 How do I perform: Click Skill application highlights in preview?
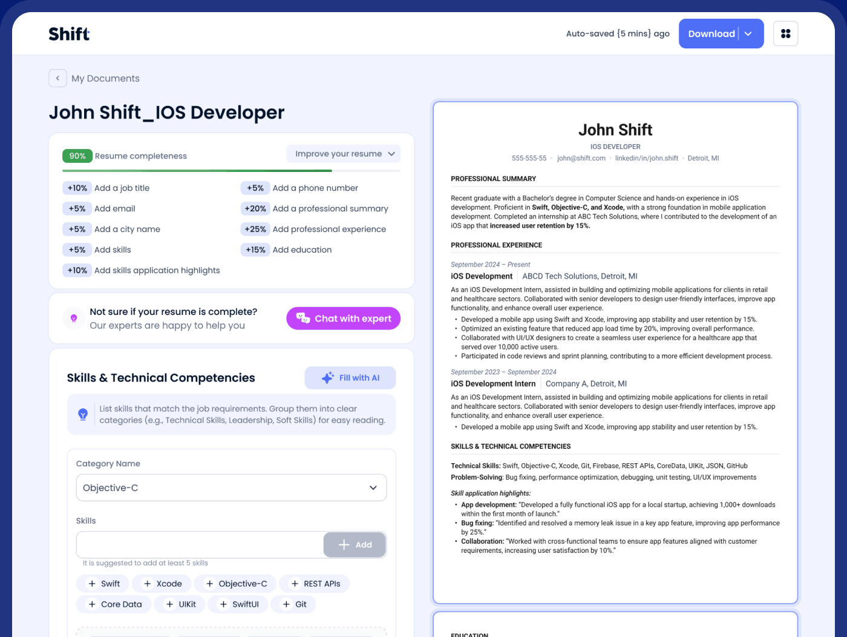point(491,493)
